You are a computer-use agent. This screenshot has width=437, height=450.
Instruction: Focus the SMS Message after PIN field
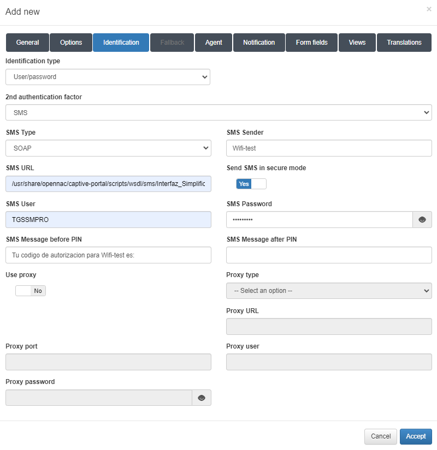(x=329, y=255)
